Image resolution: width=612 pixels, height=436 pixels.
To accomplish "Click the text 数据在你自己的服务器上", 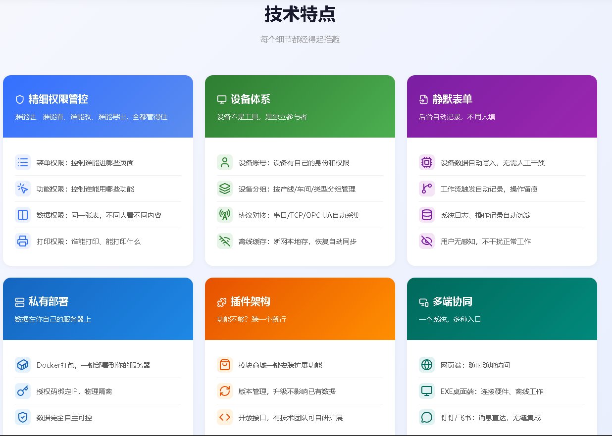I will pyautogui.click(x=53, y=319).
